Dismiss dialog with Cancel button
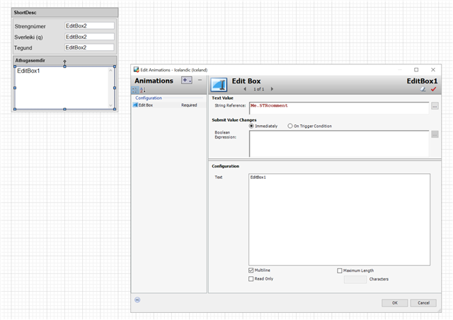This screenshot has height=320, width=453. tap(423, 303)
